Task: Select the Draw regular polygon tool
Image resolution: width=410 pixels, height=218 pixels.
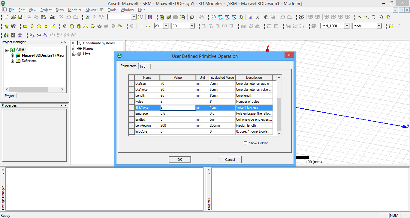Action: (39, 26)
